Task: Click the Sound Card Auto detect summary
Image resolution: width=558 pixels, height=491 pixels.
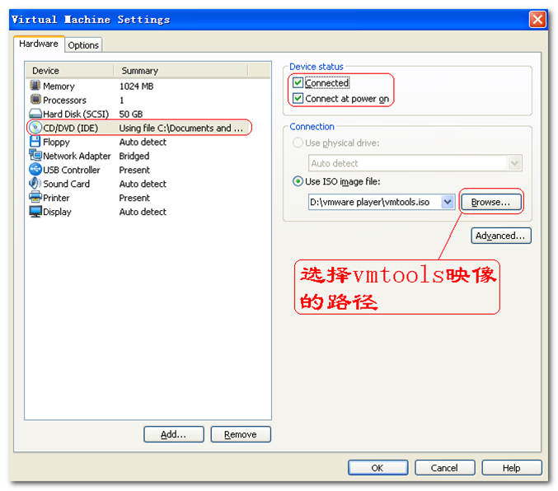Action: [x=143, y=184]
